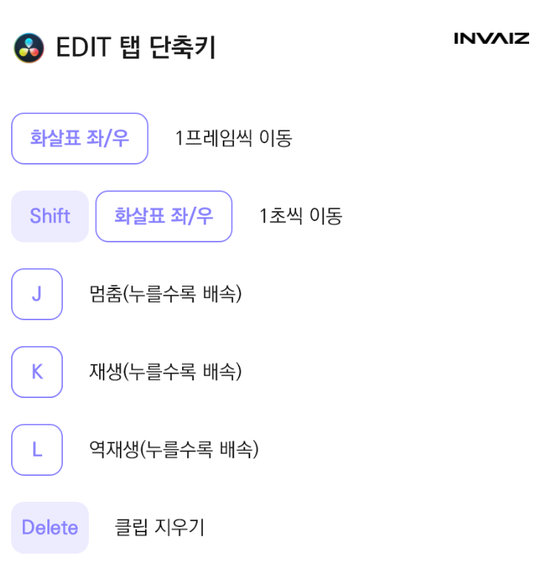Select the 1초씩 이동 description text
This screenshot has height=570, width=558.
[x=300, y=216]
